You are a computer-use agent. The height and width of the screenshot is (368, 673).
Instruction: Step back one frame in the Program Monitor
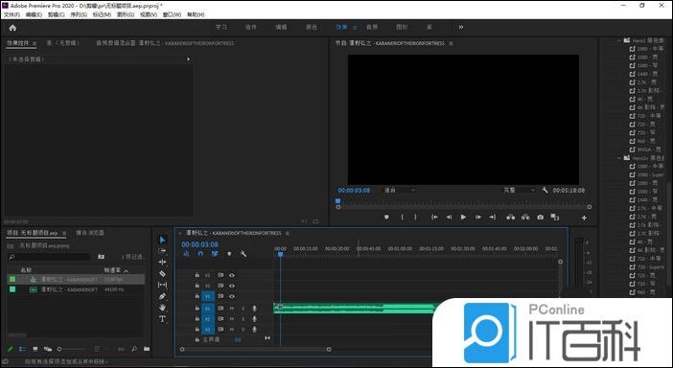(449, 218)
